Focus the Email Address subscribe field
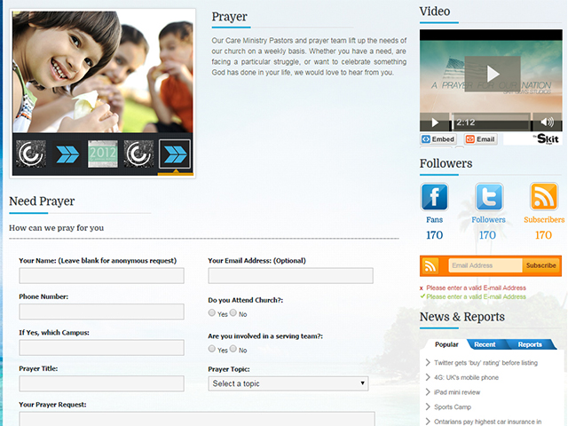Image resolution: width=568 pixels, height=426 pixels. 485,265
